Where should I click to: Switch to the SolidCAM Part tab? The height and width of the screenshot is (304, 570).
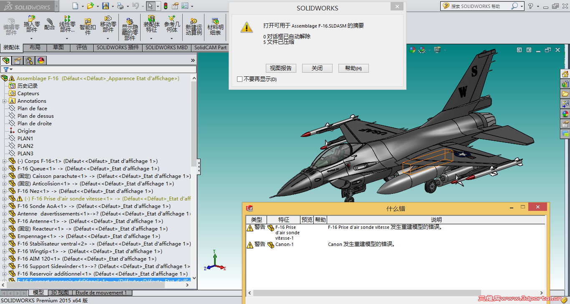[211, 48]
